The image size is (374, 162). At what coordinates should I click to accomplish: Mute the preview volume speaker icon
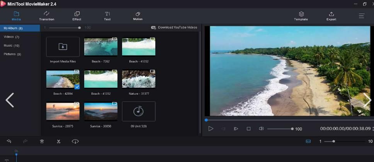pos(261,129)
